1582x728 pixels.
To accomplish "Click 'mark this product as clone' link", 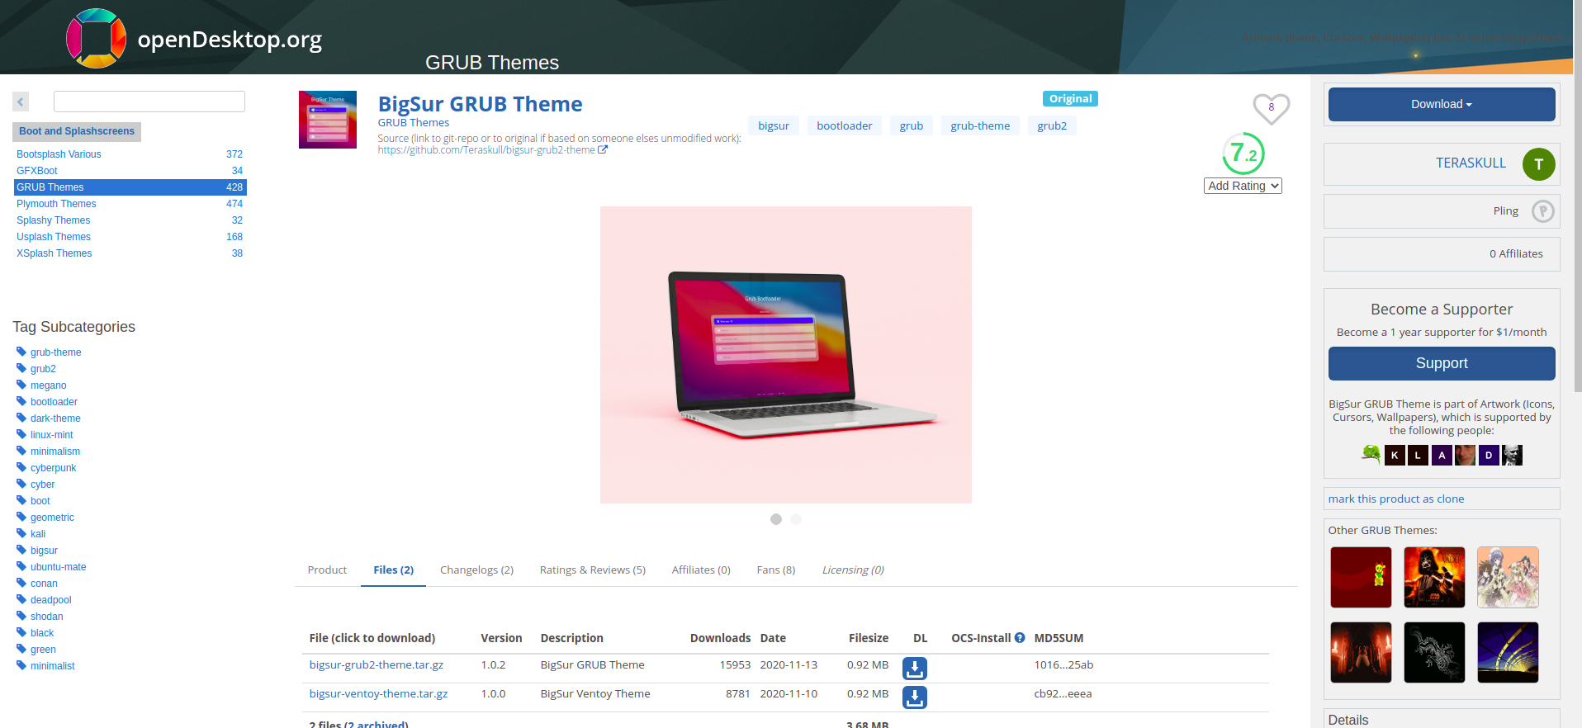I will coord(1396,499).
